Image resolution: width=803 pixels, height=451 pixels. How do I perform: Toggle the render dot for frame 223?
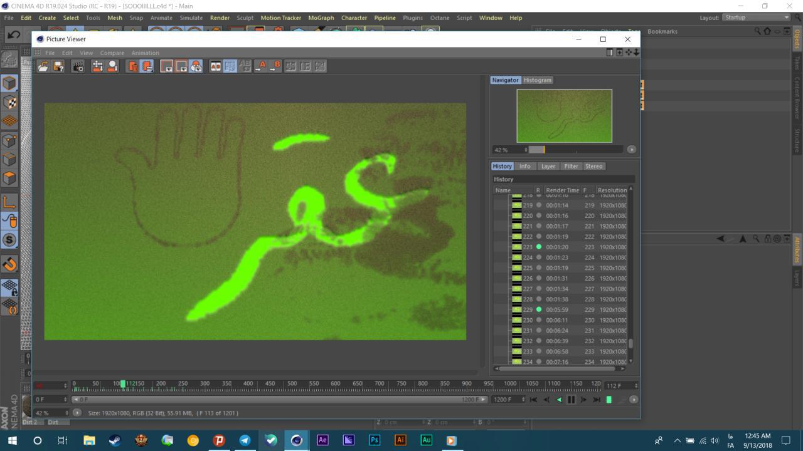click(538, 247)
